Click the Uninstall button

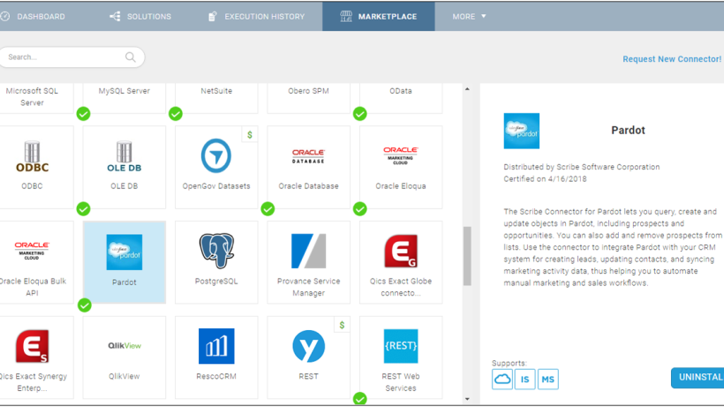(698, 378)
